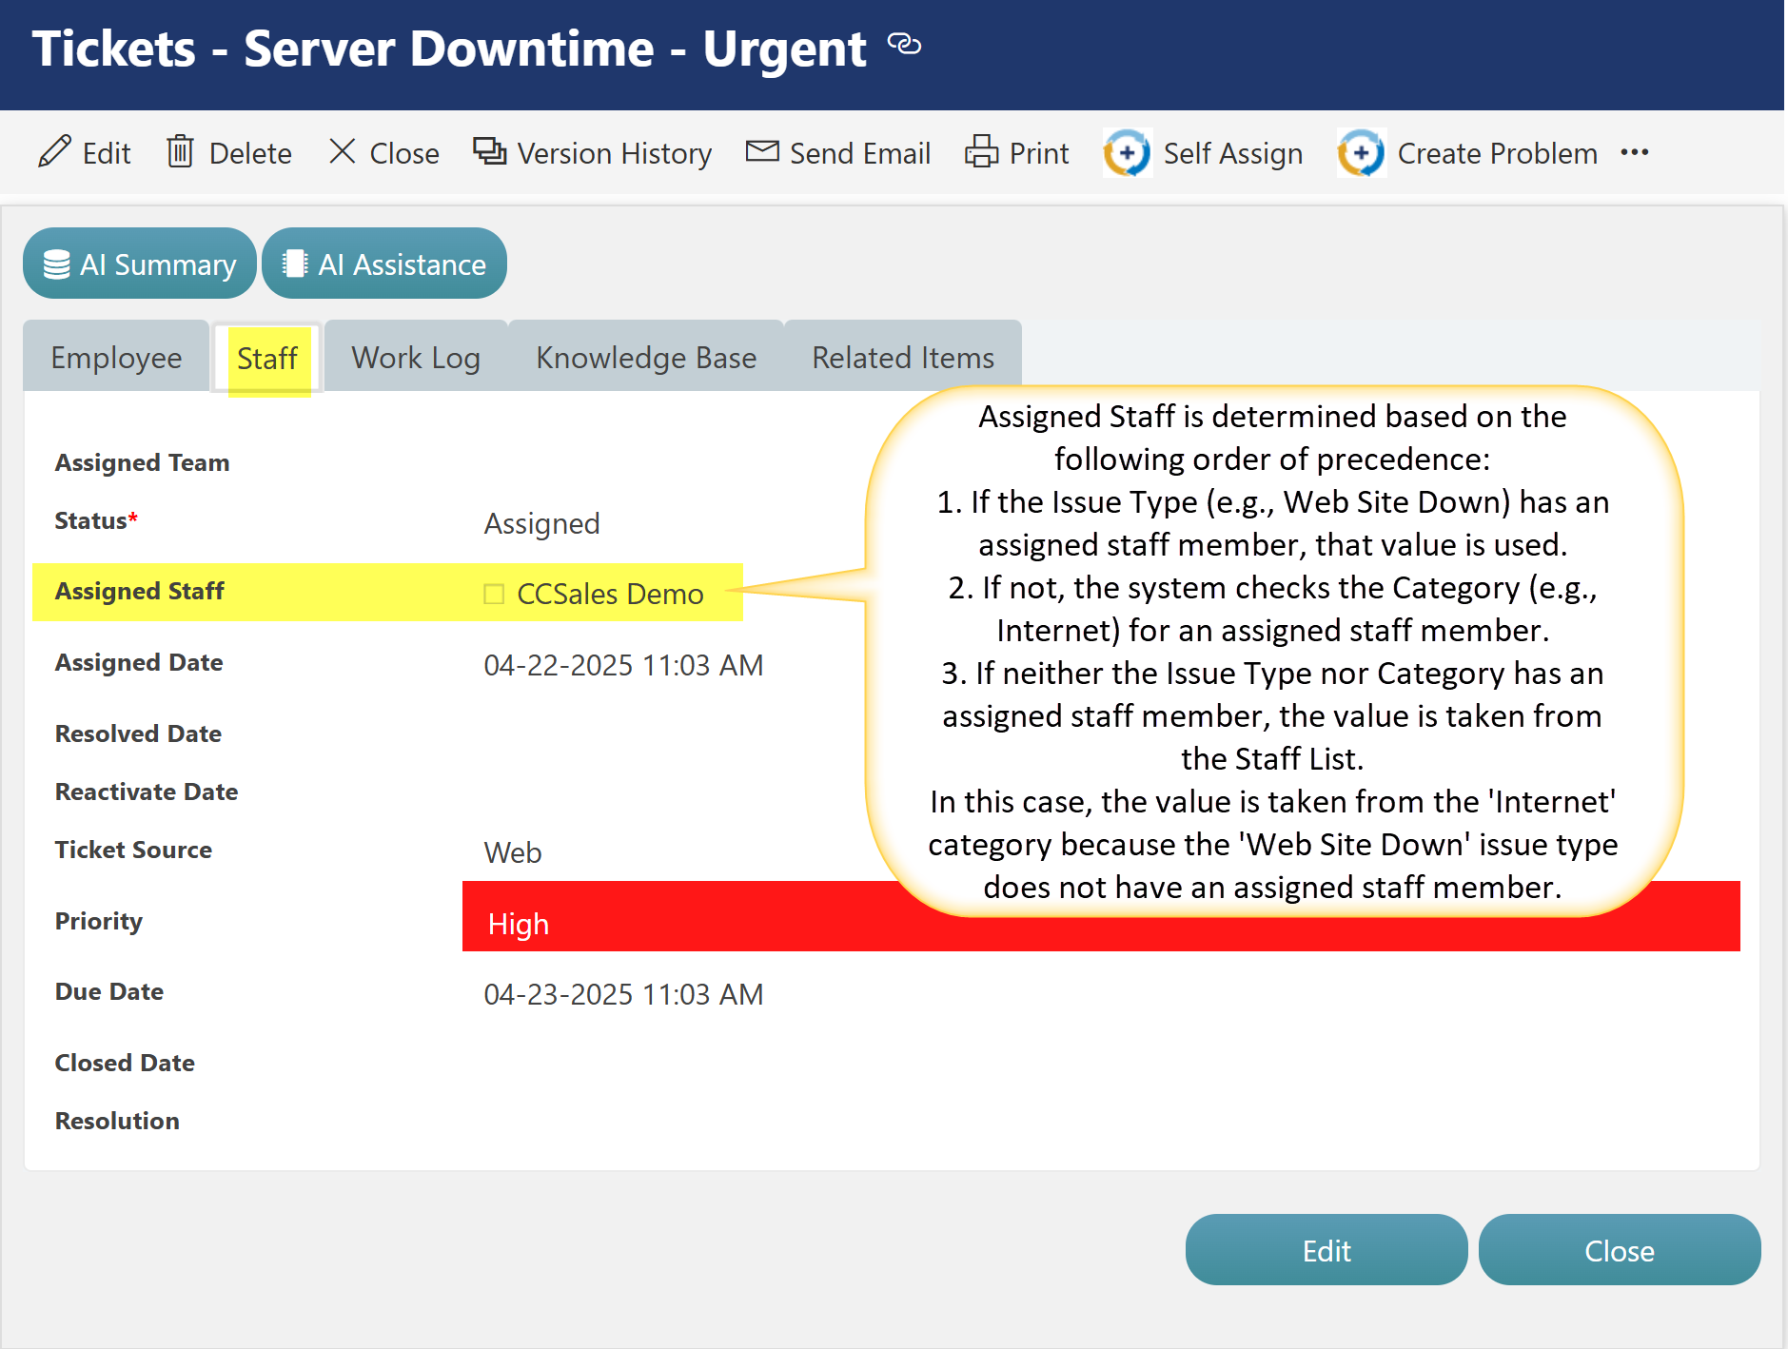The image size is (1788, 1349).
Task: Click the envelope Send Email icon
Action: [761, 152]
